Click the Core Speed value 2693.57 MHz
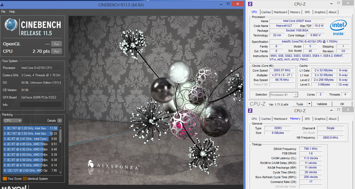This screenshot has width=355, height=189. [282, 70]
